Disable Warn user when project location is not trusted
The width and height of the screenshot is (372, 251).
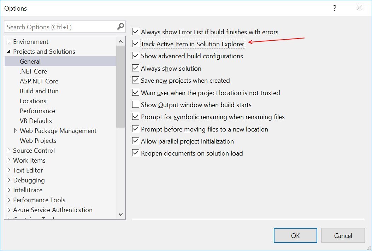coord(136,93)
